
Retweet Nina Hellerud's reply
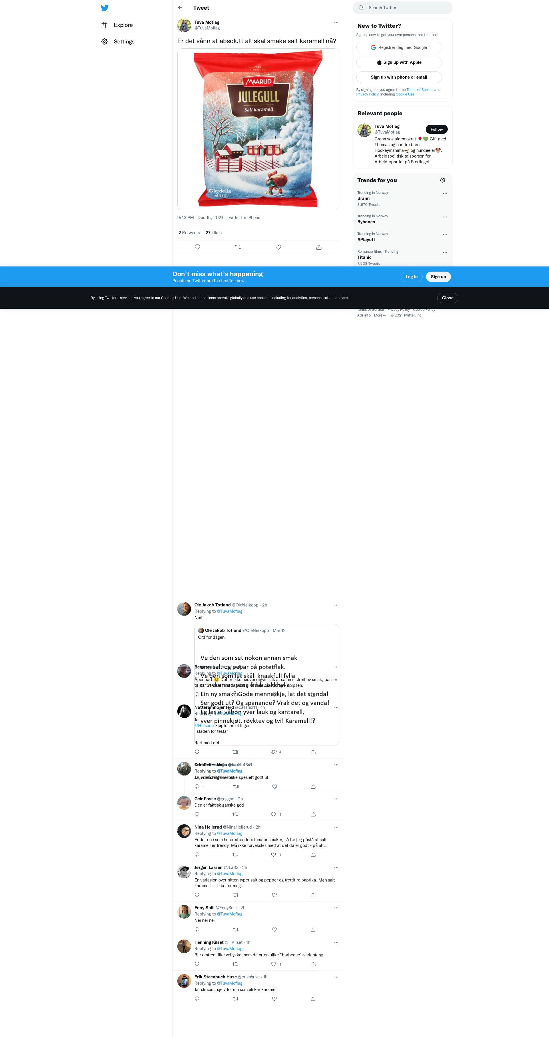point(235,855)
